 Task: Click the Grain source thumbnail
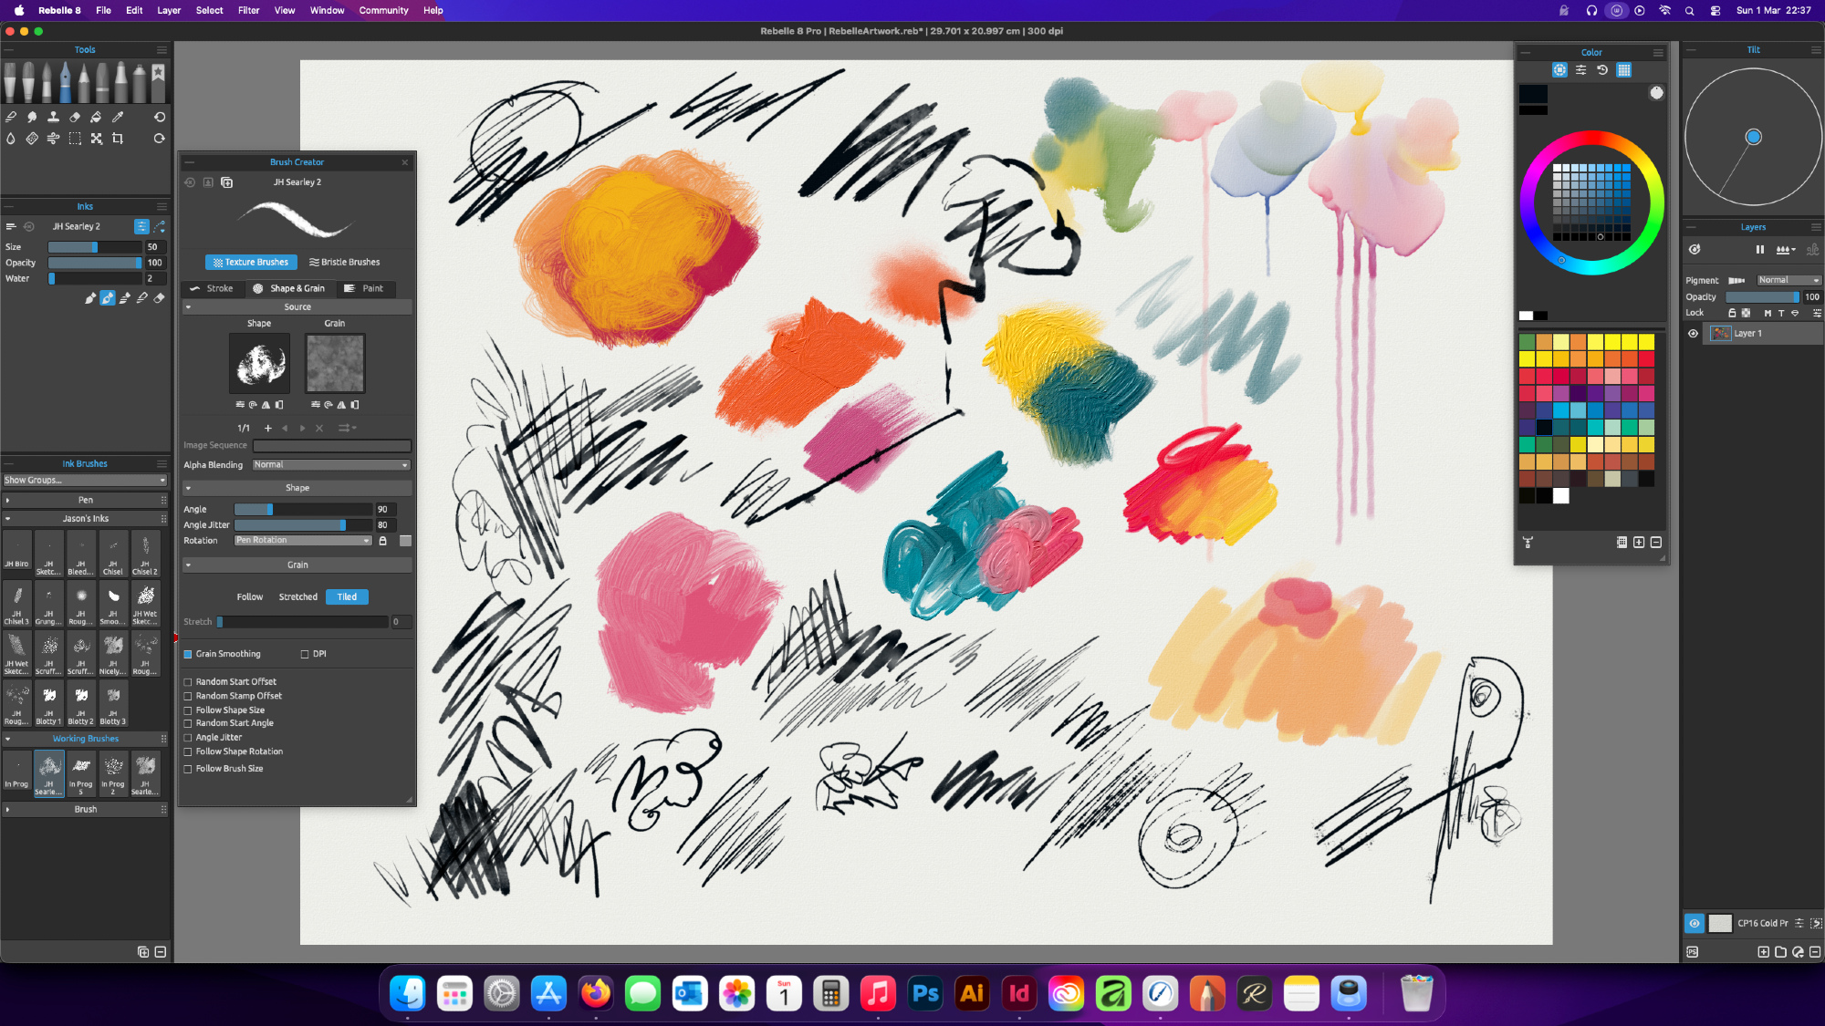[x=335, y=363]
